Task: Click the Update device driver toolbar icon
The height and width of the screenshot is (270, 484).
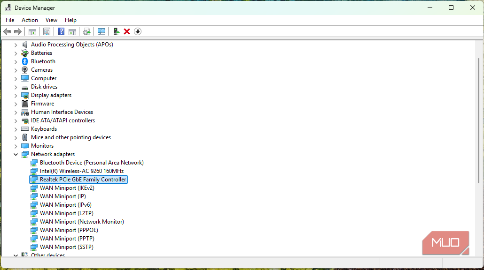Action: click(116, 31)
